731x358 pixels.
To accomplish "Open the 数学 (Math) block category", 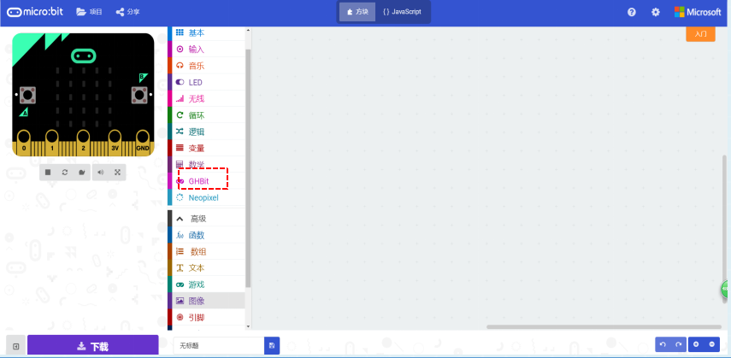I will point(206,165).
